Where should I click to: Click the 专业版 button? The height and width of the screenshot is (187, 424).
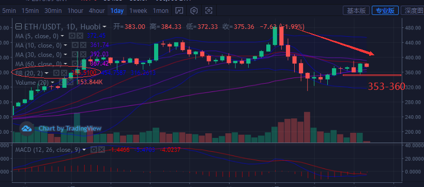click(x=385, y=10)
